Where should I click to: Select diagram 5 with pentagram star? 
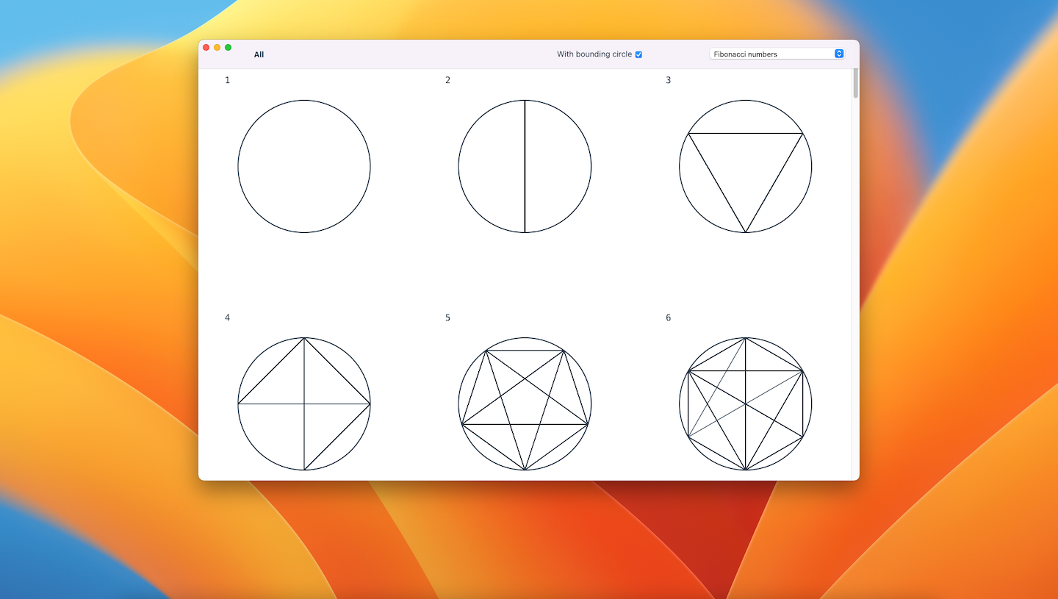[x=525, y=403]
